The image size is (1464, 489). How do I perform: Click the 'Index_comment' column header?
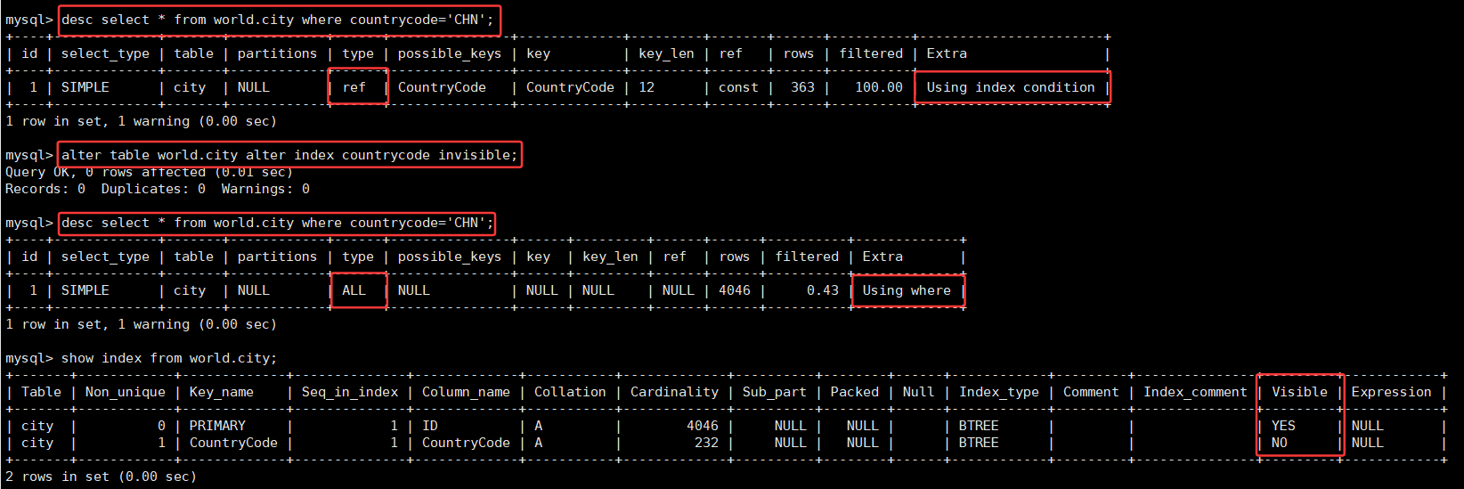[1195, 392]
